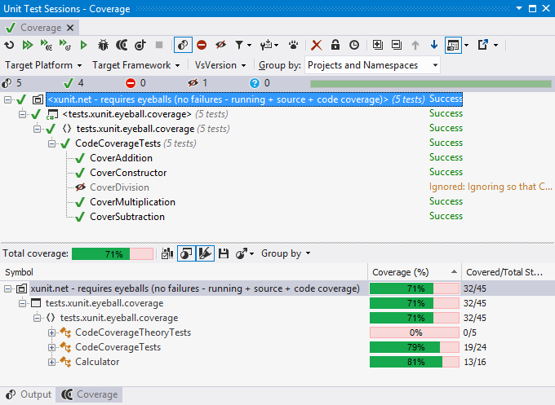Open the Target Platform dropdown
Screen dimensions: 555x405
point(44,65)
